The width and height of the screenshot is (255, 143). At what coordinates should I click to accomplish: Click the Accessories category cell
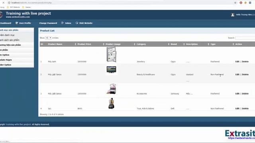(x=142, y=94)
